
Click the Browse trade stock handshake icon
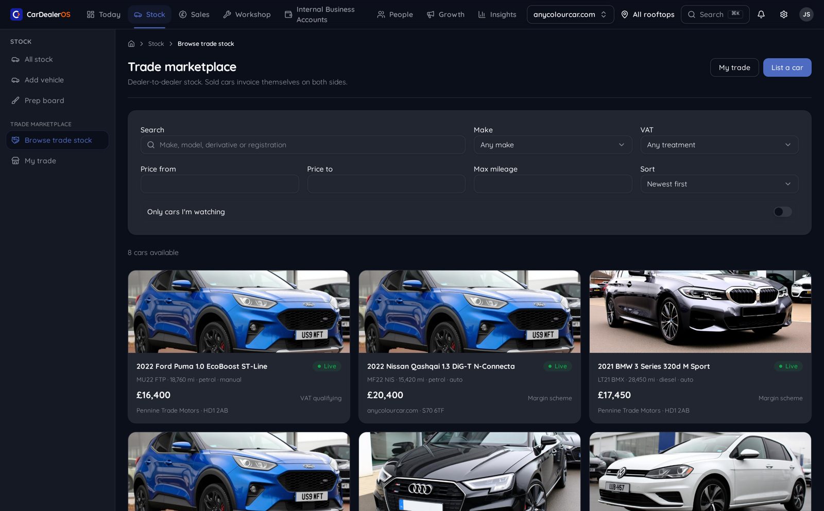tap(15, 140)
